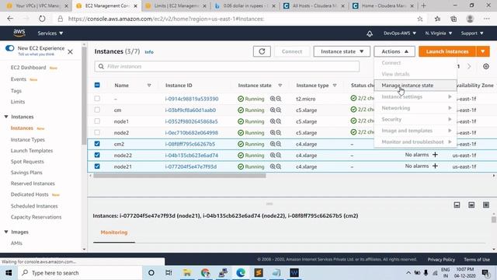Check the t2.micro unnamed instance checkbox
This screenshot has width=497, height=280.
97,99
